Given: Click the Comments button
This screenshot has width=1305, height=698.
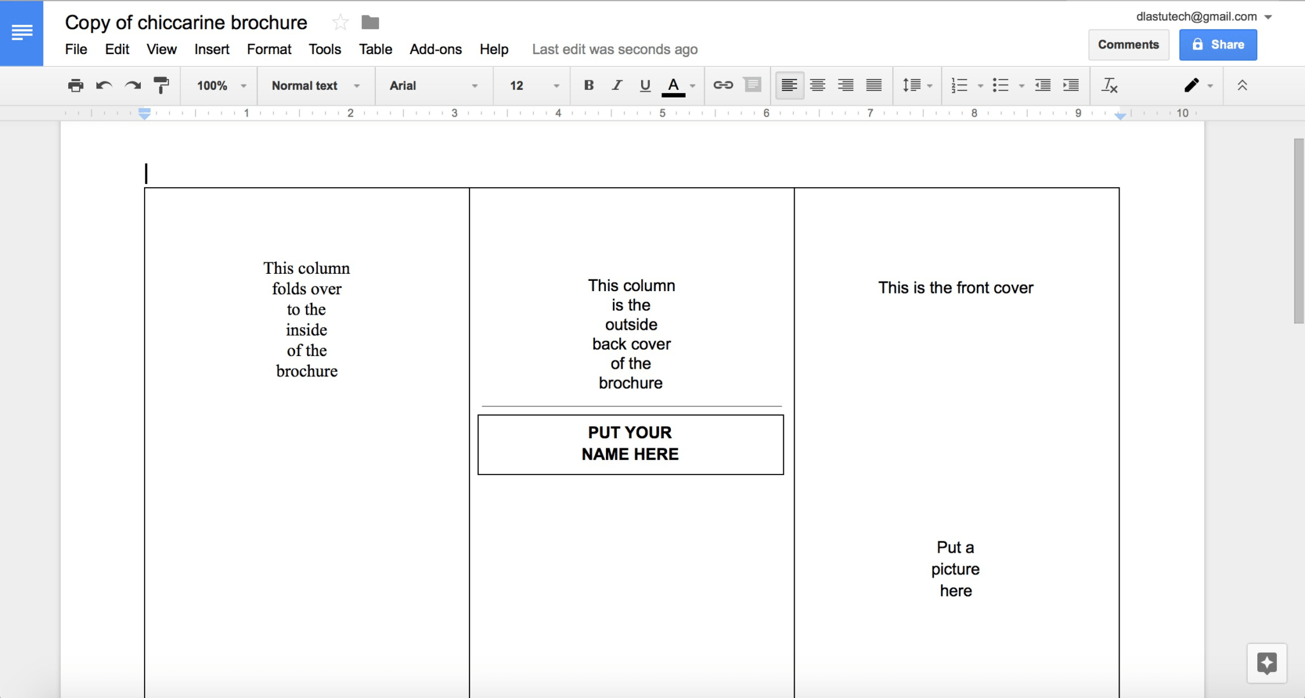Looking at the screenshot, I should click(1127, 44).
